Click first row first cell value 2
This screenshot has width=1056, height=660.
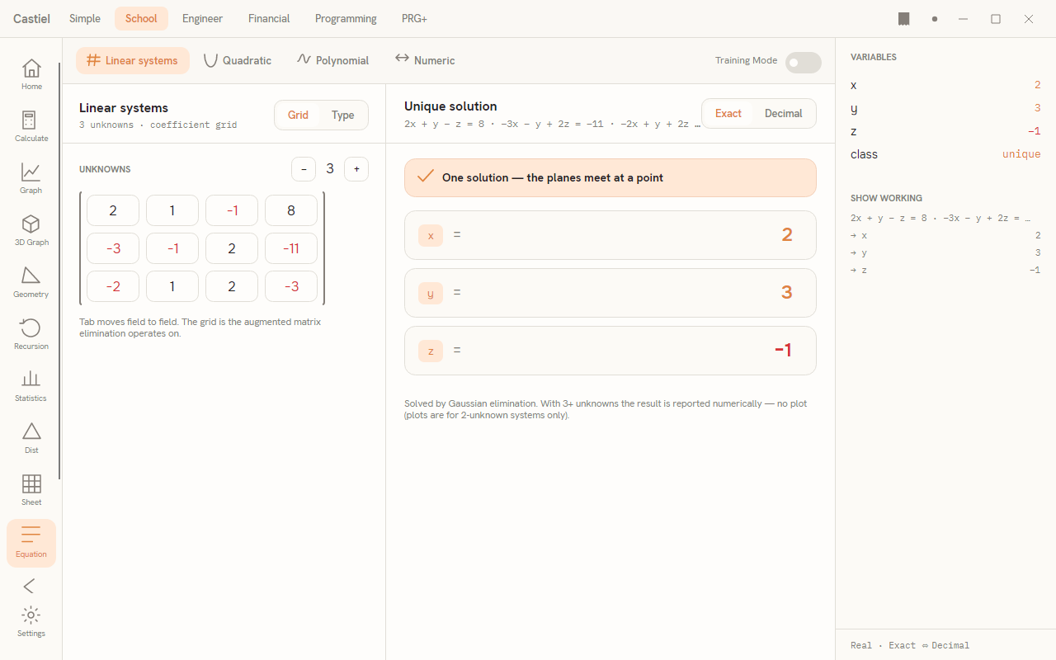pyautogui.click(x=113, y=210)
